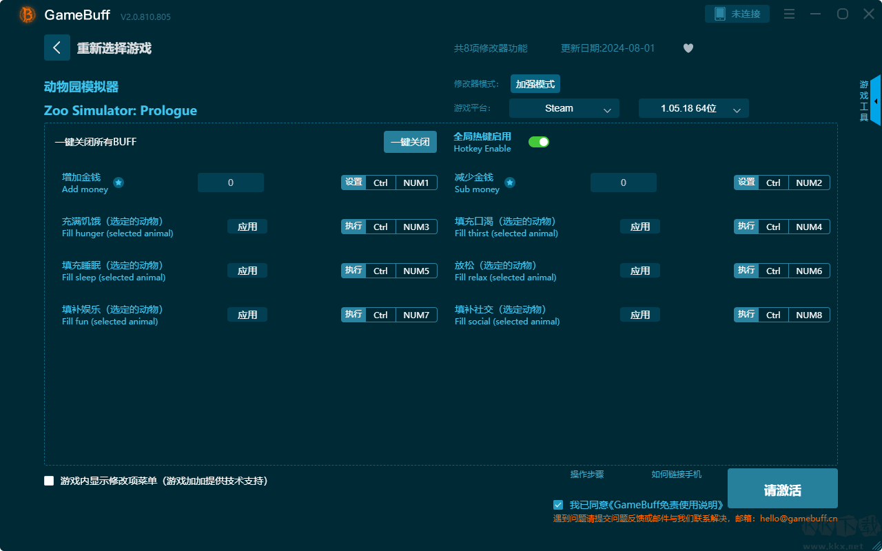Click the 一键关闭 button

tap(410, 142)
